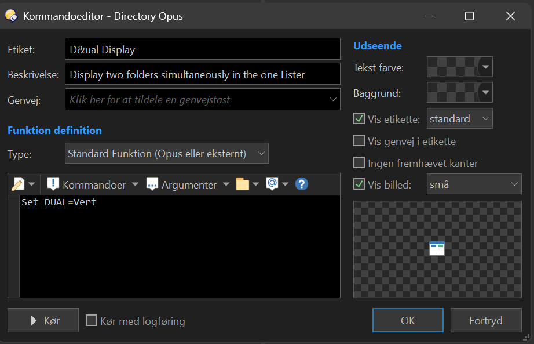Open the Genvej hotkey dropdown arrow
The height and width of the screenshot is (344, 534).
coord(333,99)
